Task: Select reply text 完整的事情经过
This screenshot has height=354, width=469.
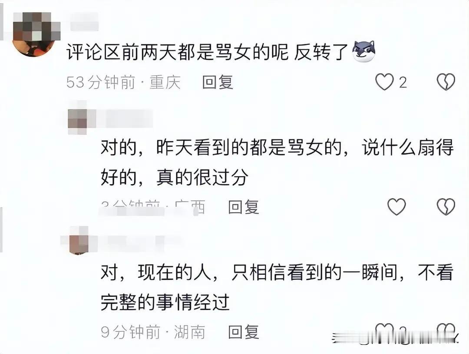Action: 165,302
